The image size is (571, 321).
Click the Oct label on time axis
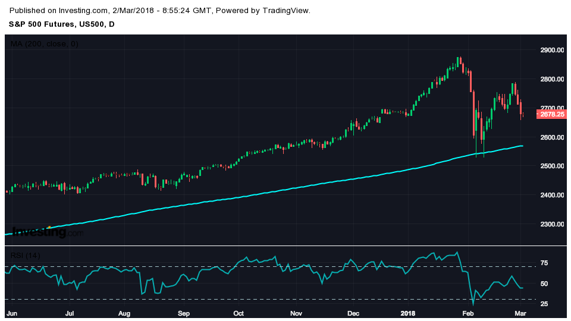pyautogui.click(x=239, y=313)
